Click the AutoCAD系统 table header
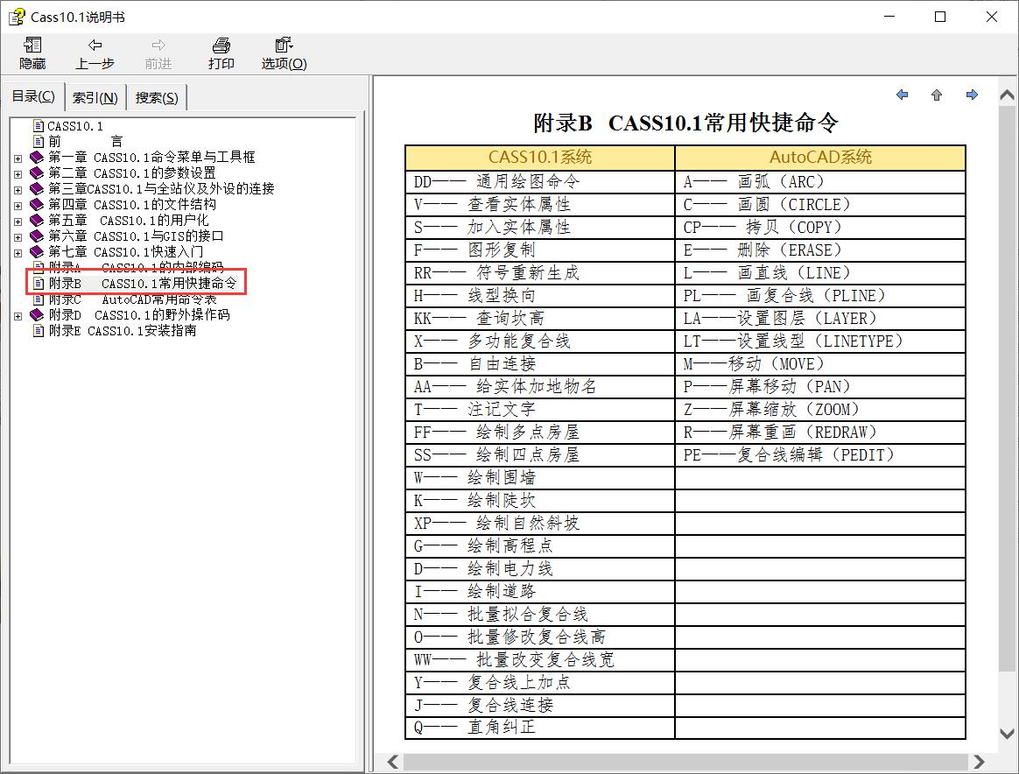The height and width of the screenshot is (774, 1019). [x=820, y=158]
